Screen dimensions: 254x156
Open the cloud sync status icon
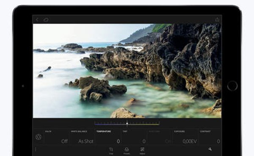click(46, 20)
